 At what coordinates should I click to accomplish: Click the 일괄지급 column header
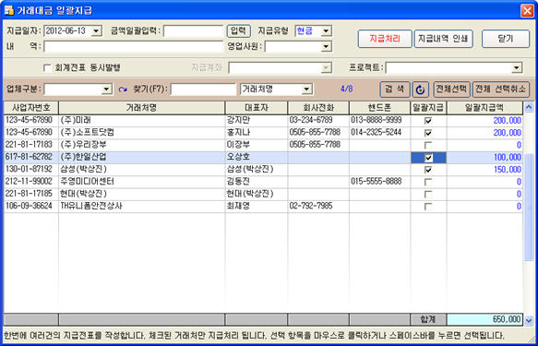428,108
